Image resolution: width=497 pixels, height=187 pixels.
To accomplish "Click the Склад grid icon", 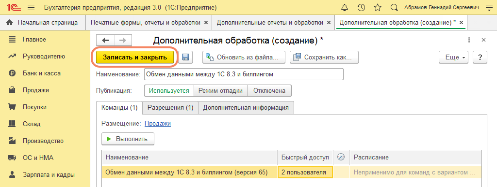I will [12, 124].
